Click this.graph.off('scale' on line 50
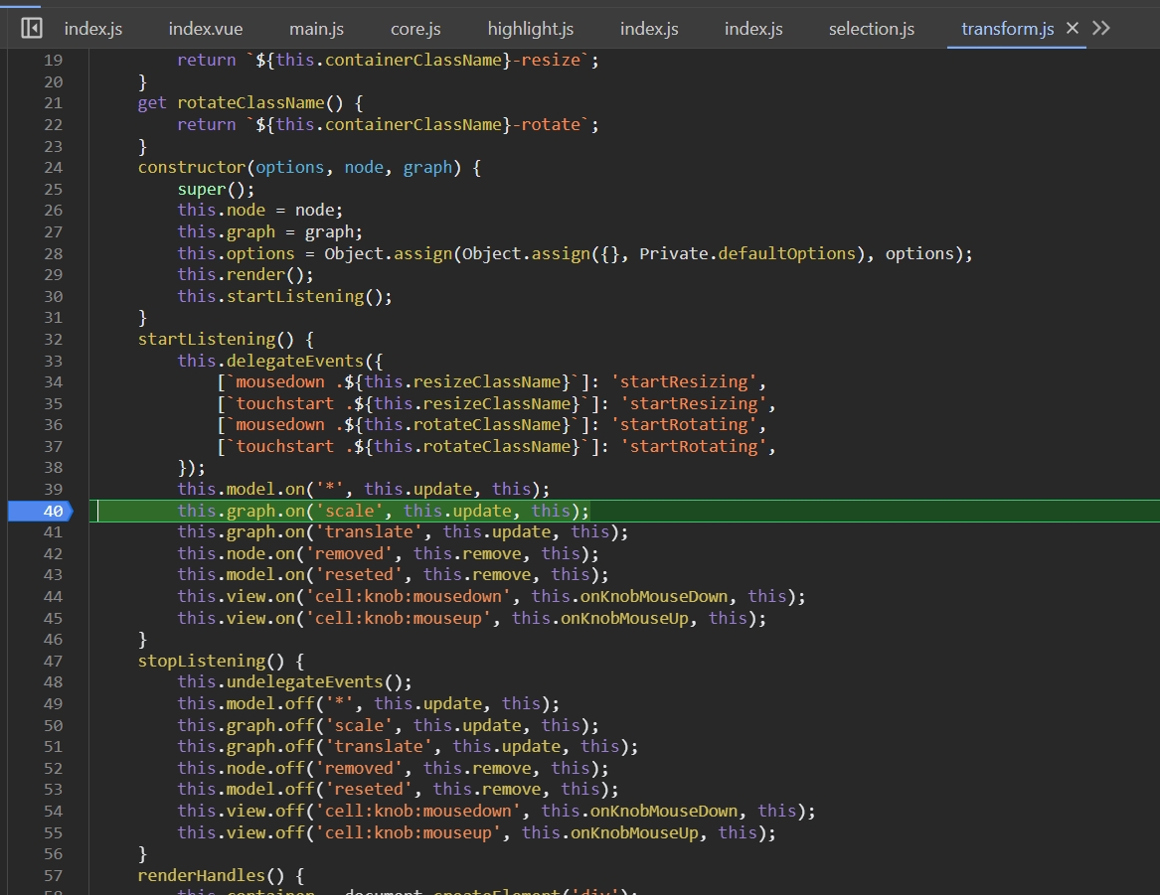 click(285, 726)
